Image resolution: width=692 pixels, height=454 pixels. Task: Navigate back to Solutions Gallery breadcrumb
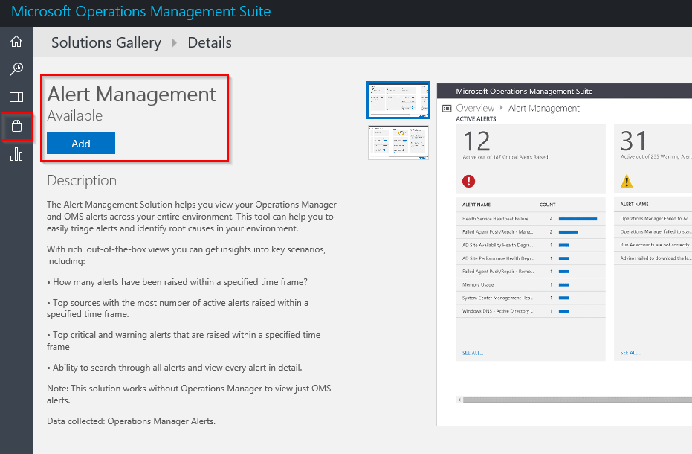(106, 42)
